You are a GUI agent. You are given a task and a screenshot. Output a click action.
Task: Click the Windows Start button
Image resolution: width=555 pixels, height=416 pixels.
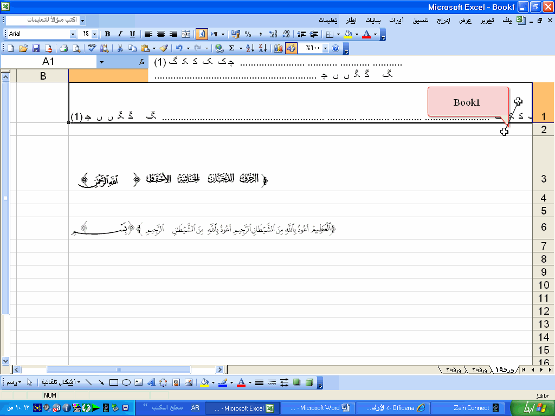pos(533,408)
